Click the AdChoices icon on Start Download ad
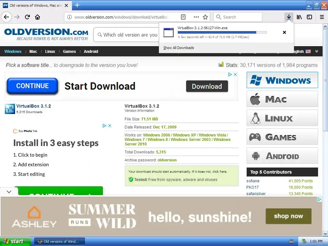Image resolution: width=328 pixels, height=246 pixels. (230, 74)
